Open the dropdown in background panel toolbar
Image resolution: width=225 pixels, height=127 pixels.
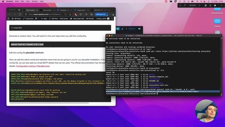pos(132,29)
